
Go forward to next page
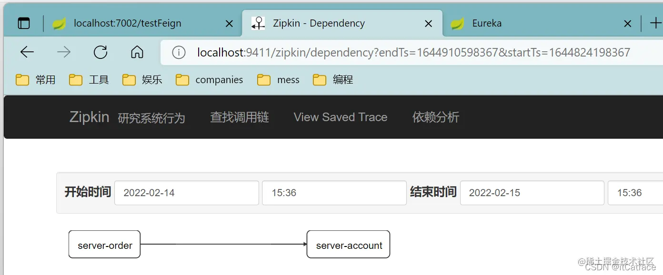click(x=64, y=52)
